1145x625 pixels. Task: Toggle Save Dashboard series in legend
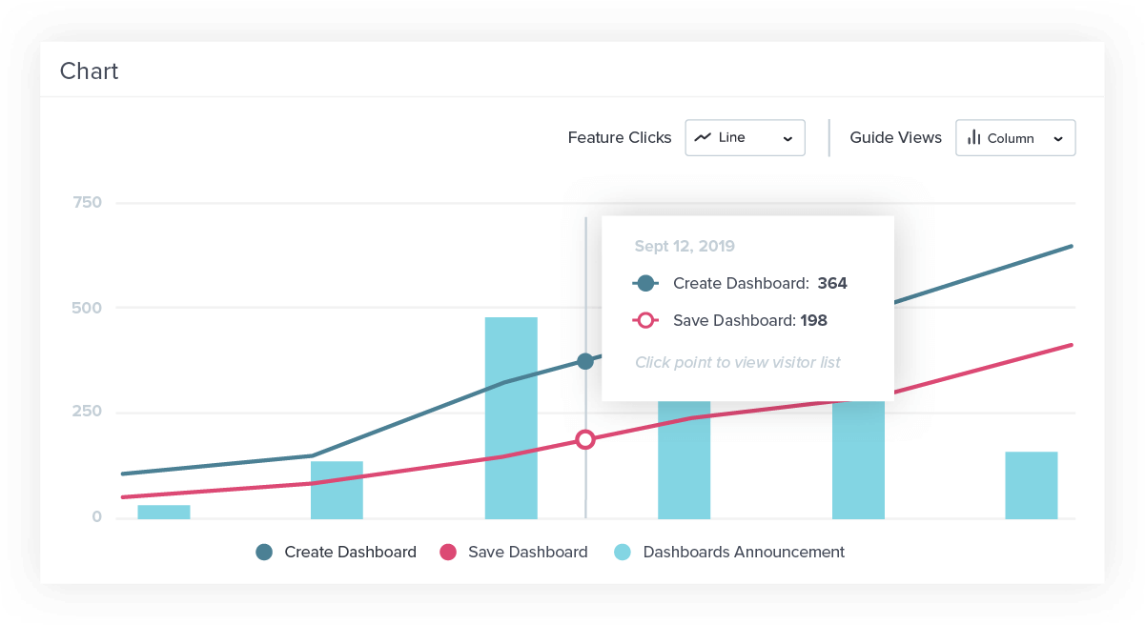(x=513, y=552)
